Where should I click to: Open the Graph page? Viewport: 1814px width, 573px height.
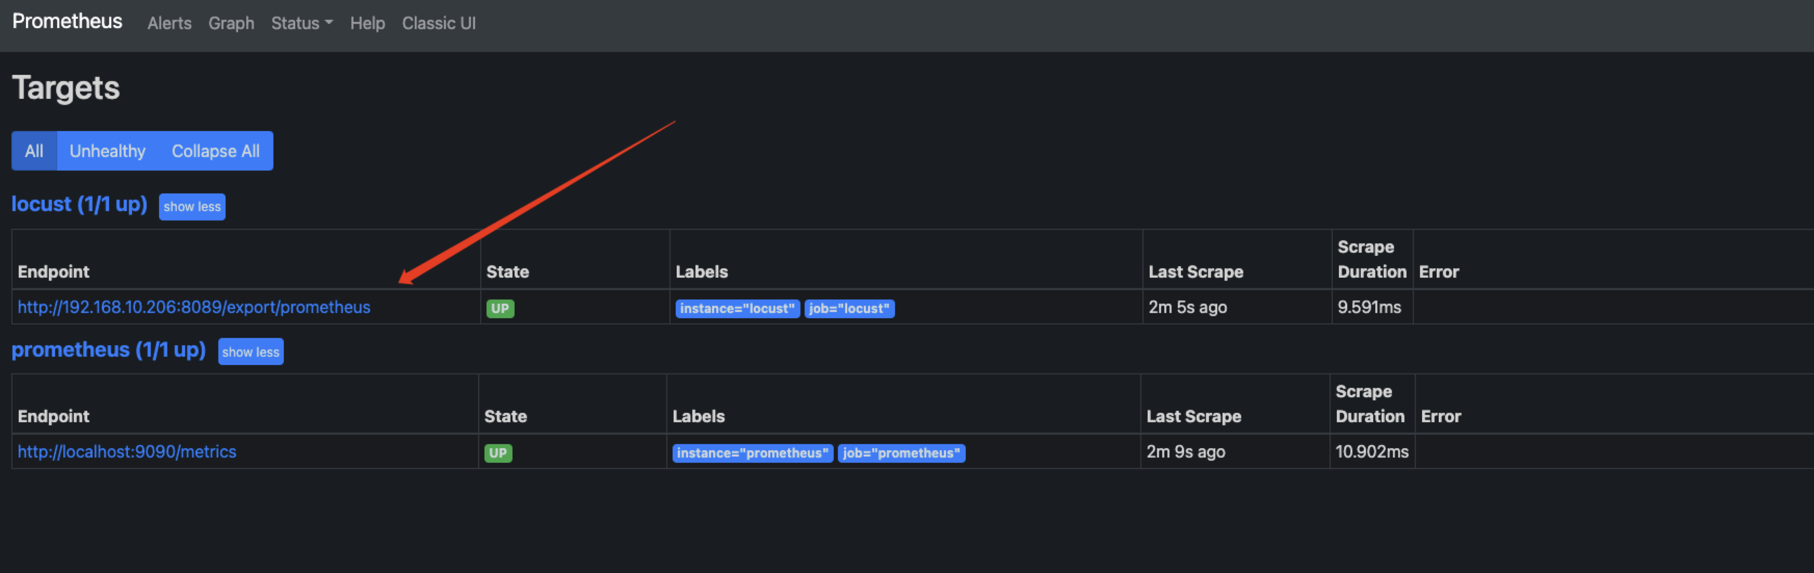(x=231, y=23)
